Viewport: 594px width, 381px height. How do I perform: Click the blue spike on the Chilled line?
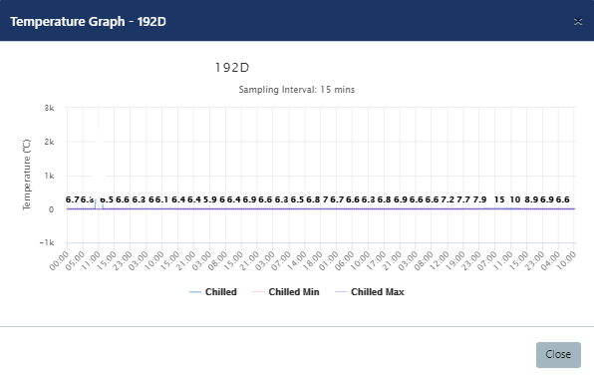(96, 203)
